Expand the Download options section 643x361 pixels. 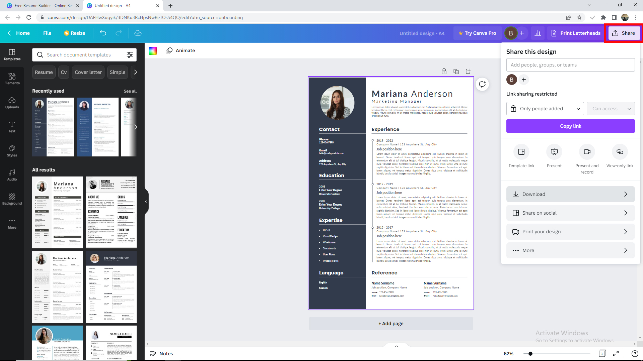coord(571,194)
